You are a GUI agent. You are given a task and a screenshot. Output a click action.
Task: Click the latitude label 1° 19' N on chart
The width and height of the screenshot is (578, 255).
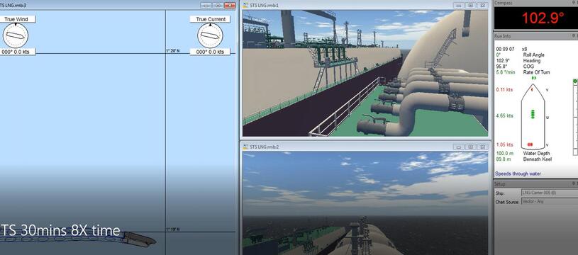pyautogui.click(x=173, y=229)
